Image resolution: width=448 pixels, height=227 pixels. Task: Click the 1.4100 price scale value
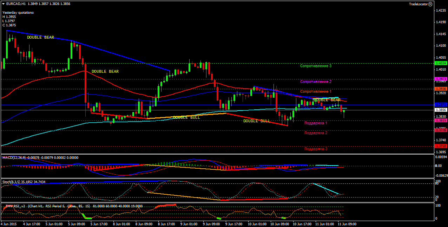pyautogui.click(x=441, y=46)
